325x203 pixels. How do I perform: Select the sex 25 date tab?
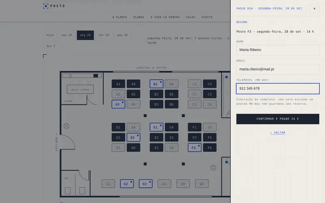tap(67, 35)
